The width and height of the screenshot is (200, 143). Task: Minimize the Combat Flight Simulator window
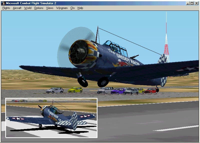point(188,3)
